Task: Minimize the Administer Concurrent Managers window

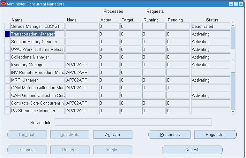Action: [231, 4]
